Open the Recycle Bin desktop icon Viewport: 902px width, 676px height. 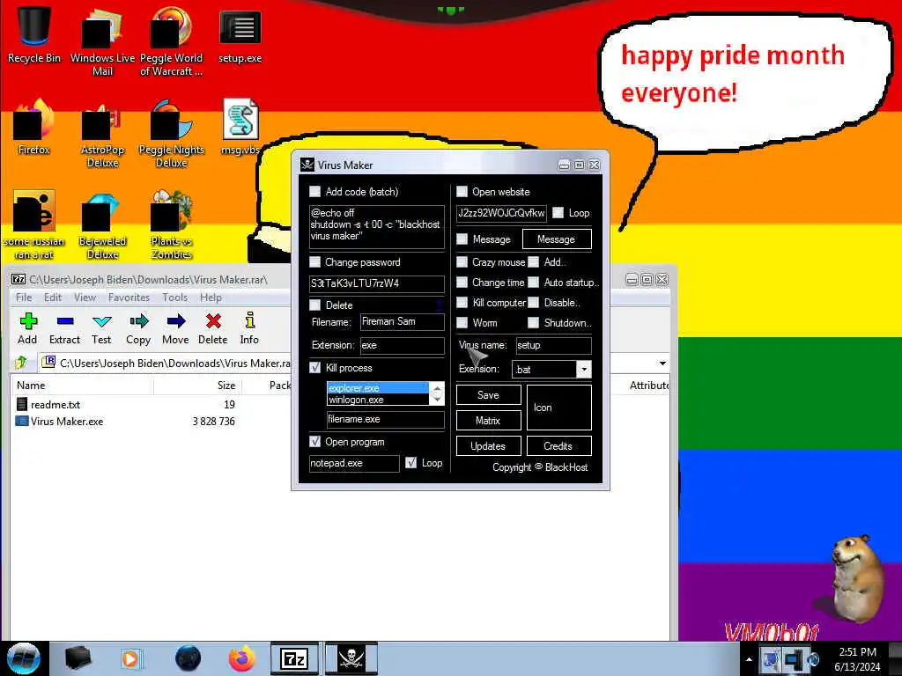(34, 34)
